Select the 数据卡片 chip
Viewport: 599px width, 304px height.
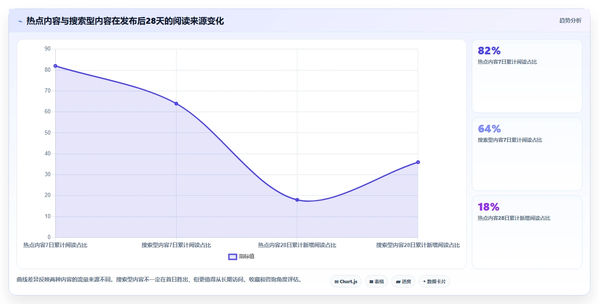click(434, 281)
